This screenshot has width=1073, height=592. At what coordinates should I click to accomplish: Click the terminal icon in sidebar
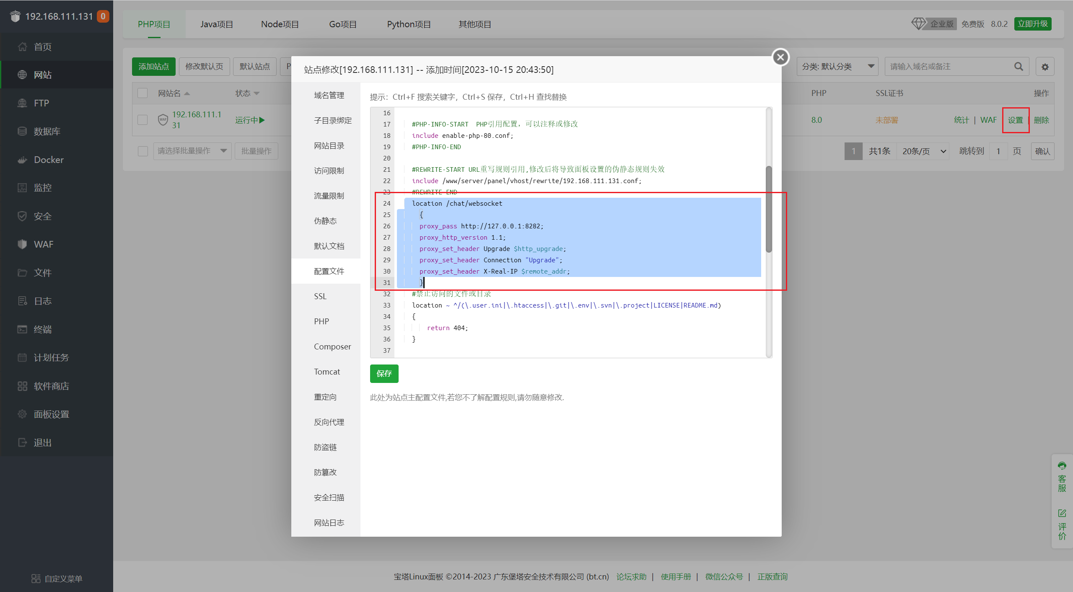point(22,329)
